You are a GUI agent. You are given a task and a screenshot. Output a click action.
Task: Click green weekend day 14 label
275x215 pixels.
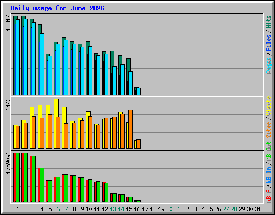coord(121,209)
